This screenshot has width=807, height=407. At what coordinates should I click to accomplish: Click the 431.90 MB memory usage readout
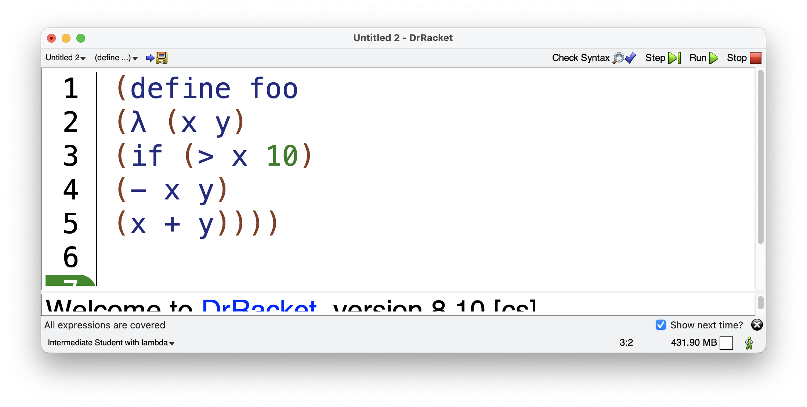coord(694,343)
